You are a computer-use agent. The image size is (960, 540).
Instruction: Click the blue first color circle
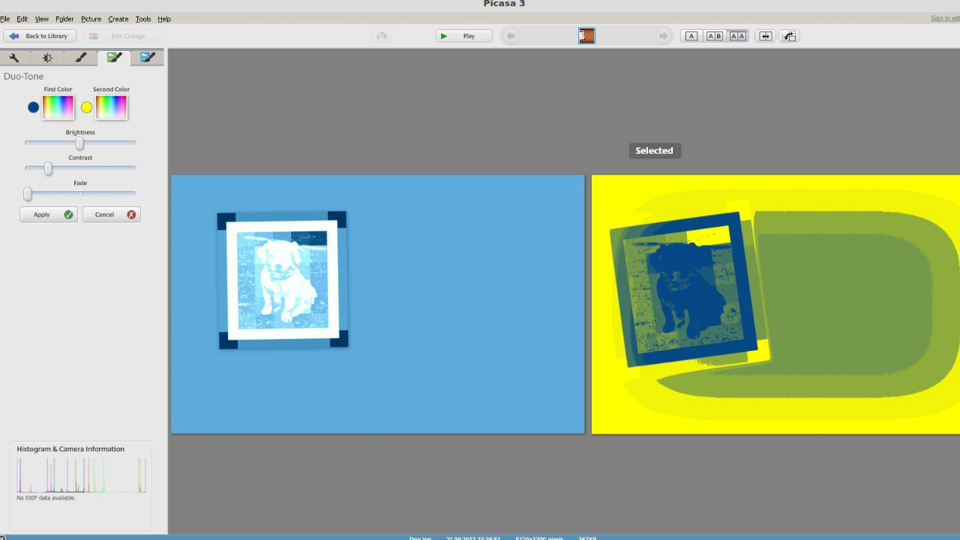[x=33, y=107]
